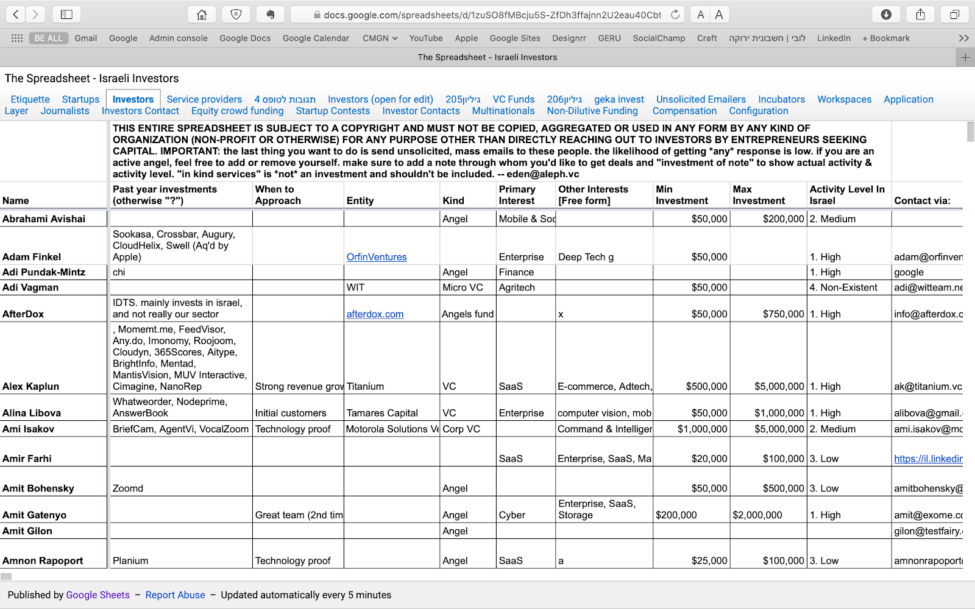Click the address bar URL field
The image size is (975, 609).
487,15
